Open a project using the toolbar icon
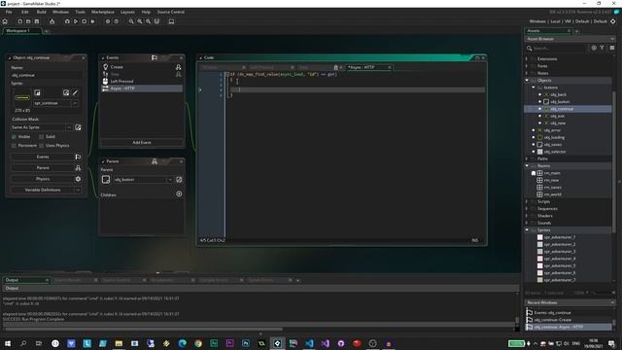The width and height of the screenshot is (622, 350). [x=28, y=21]
